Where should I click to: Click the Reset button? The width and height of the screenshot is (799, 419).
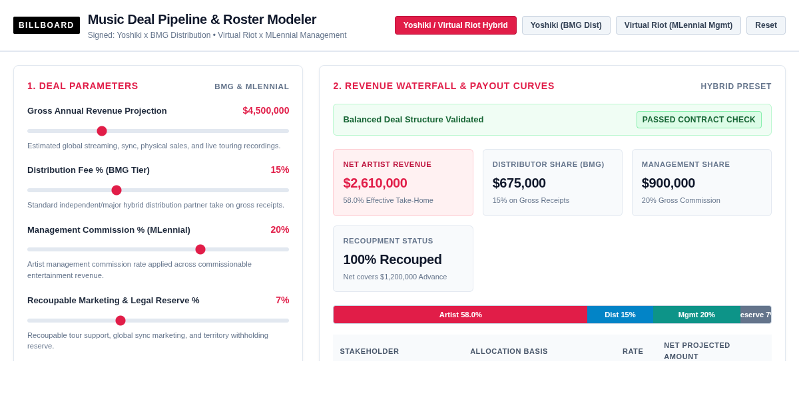click(x=766, y=25)
